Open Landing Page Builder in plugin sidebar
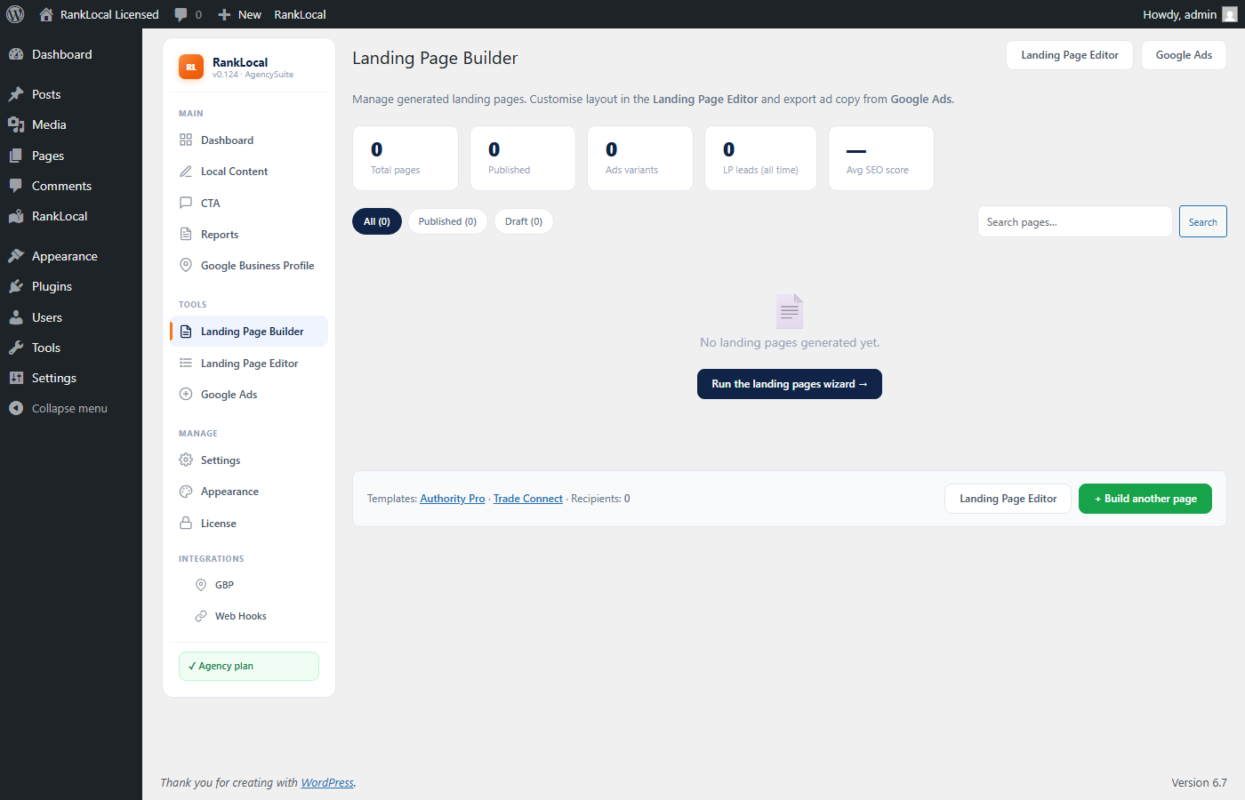Screen dimensions: 1245x800 coord(249,332)
